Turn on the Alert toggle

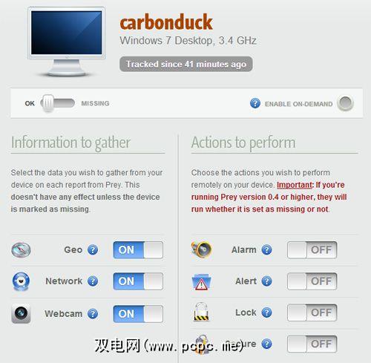[x=312, y=281]
